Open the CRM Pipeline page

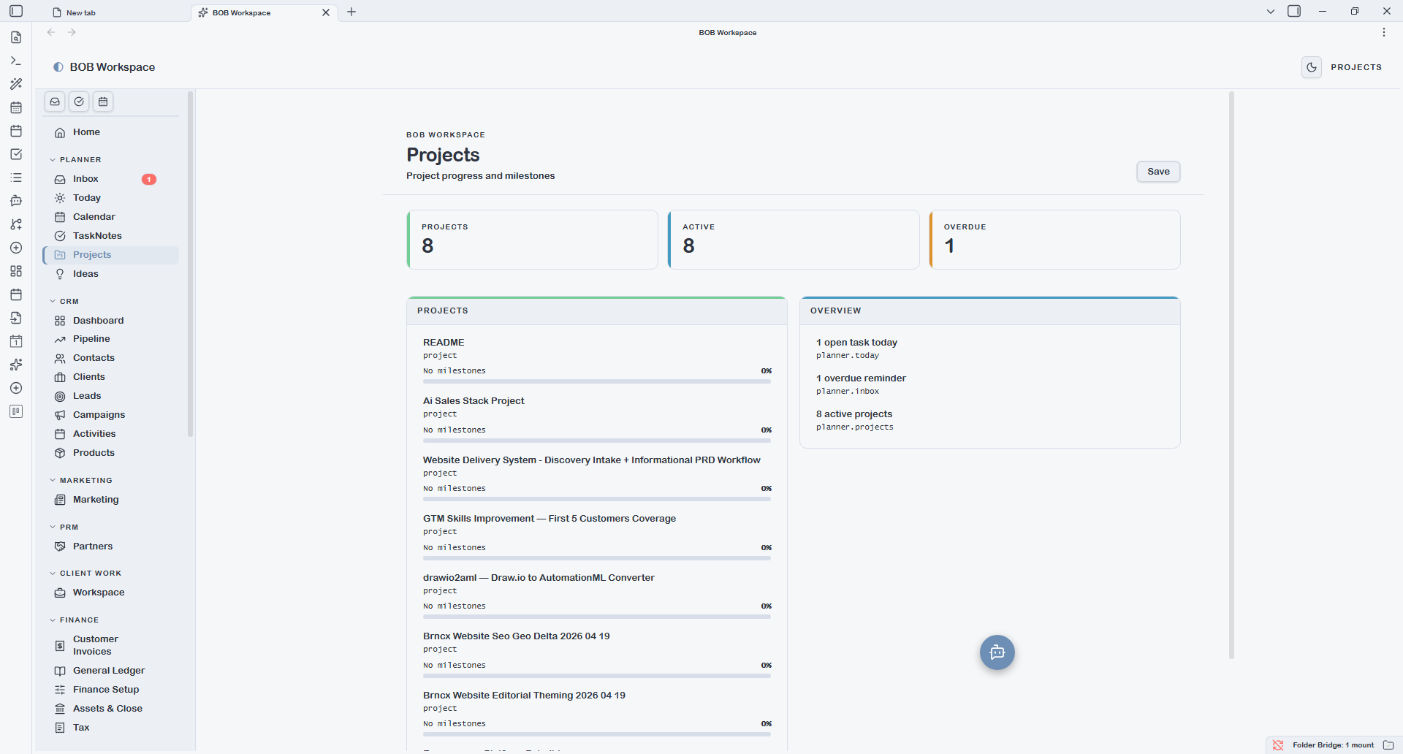(x=111, y=339)
